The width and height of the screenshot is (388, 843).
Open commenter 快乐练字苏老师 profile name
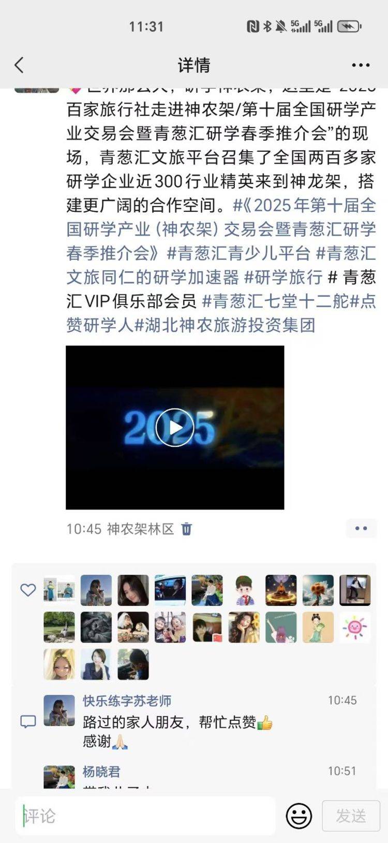[127, 701]
